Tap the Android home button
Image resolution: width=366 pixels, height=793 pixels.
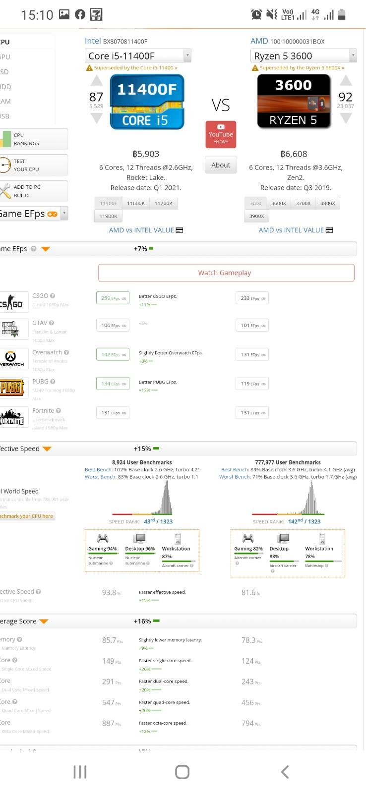[182, 772]
